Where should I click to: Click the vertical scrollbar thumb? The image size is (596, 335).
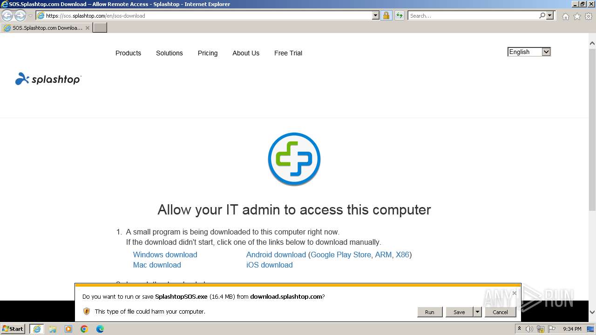tap(592, 129)
